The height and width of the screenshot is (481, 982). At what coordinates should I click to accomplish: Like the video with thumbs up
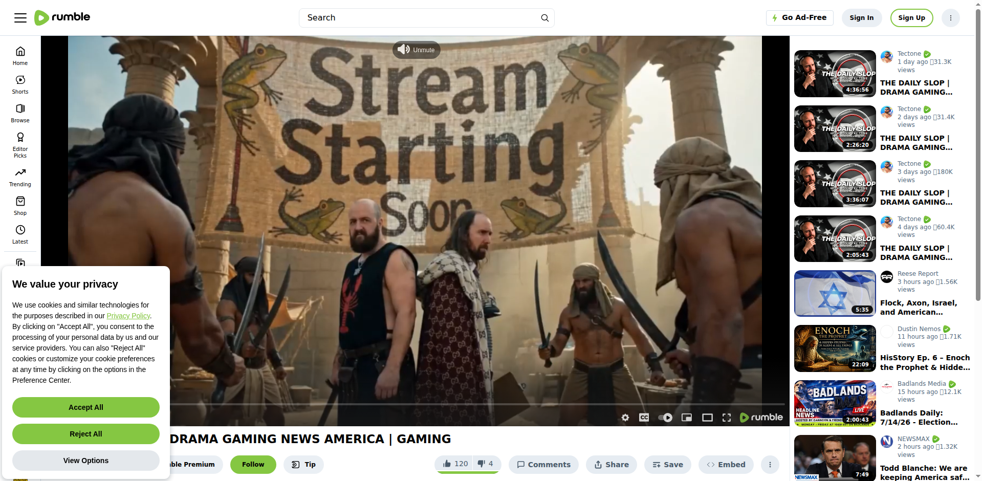click(455, 464)
